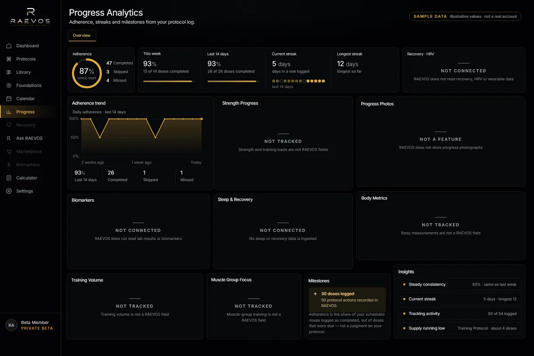Click the Dashboard home icon
Screen dimensions: 534x356
point(9,46)
